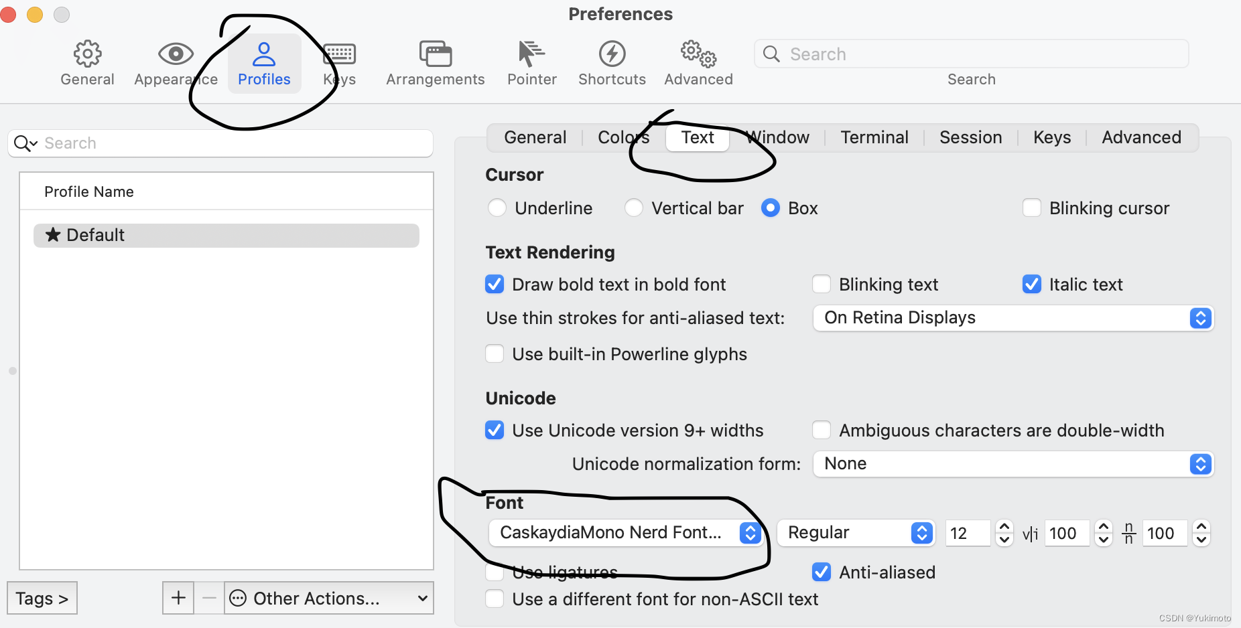Open Regular font style dropdown
The height and width of the screenshot is (628, 1241).
856,533
